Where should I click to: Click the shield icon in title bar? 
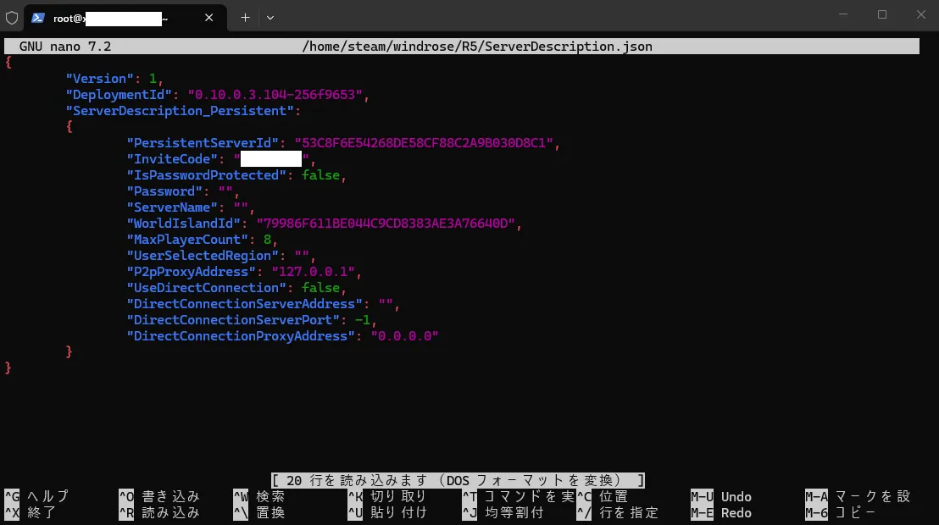coord(12,17)
